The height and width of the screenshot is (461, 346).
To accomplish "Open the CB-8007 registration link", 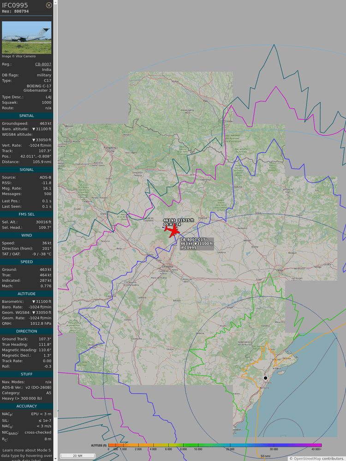I will [x=43, y=64].
